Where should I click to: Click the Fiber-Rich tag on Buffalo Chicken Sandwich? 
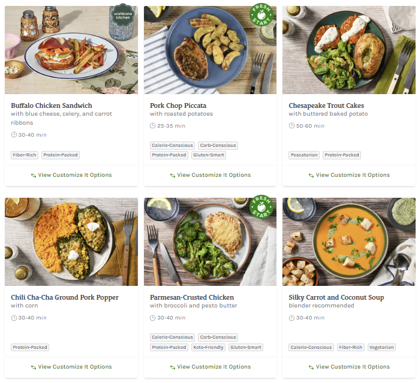pos(25,155)
